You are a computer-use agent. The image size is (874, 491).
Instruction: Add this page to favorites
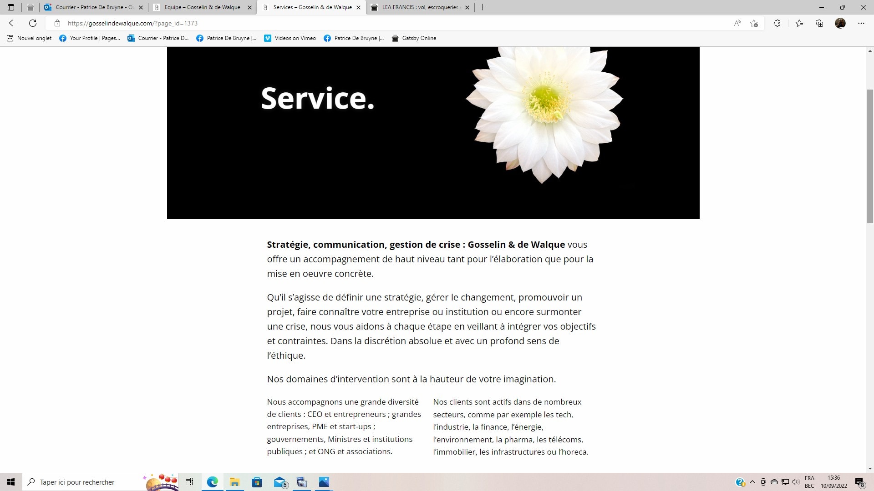click(754, 23)
